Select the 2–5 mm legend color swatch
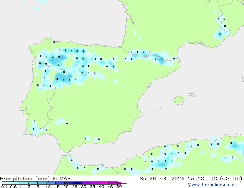 point(33,183)
